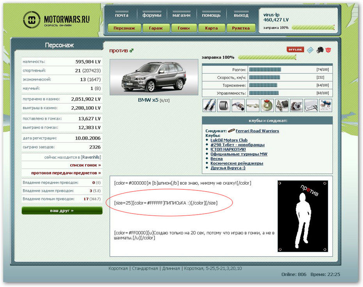
Task: Select the suspension shocks part icon
Action: coord(209,106)
